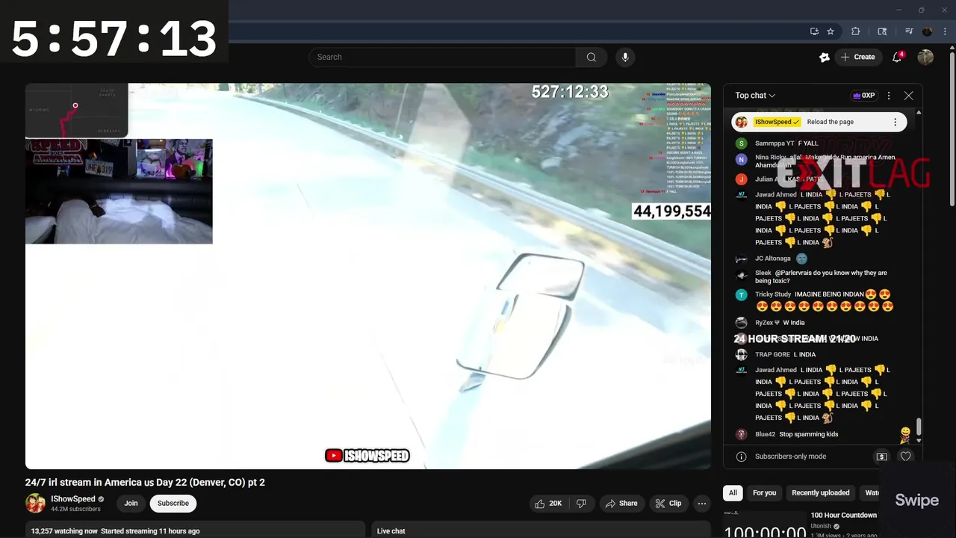This screenshot has height=538, width=956.
Task: Open the pinned message options menu
Action: point(895,122)
